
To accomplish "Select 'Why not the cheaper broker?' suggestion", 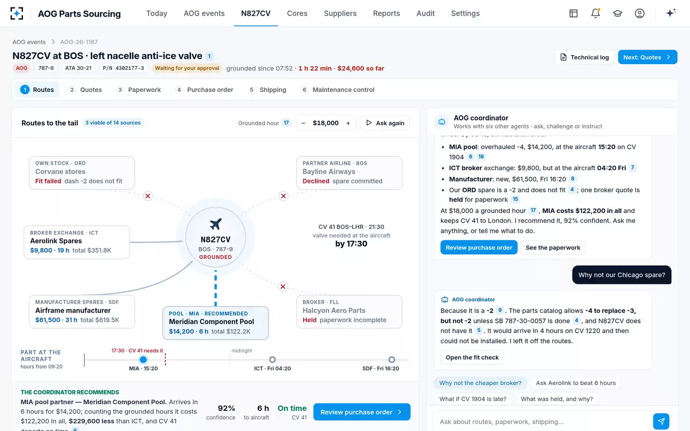I will (x=481, y=383).
